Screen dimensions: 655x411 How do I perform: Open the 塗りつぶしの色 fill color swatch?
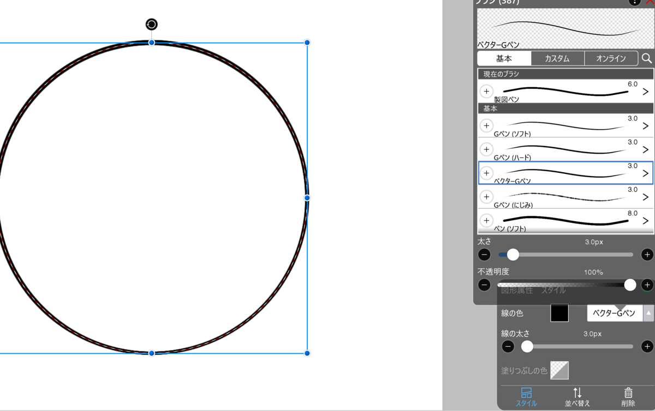[559, 370]
